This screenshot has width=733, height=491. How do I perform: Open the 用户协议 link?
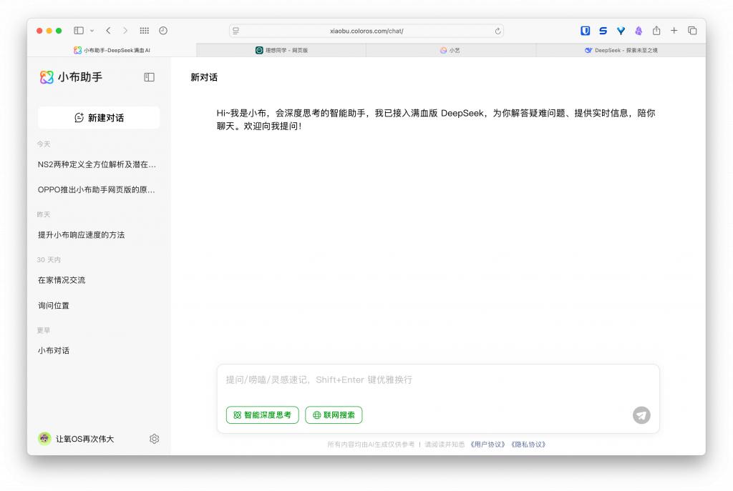point(487,445)
